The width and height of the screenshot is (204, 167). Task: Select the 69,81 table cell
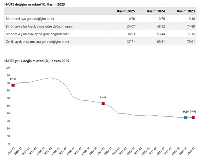160,41
